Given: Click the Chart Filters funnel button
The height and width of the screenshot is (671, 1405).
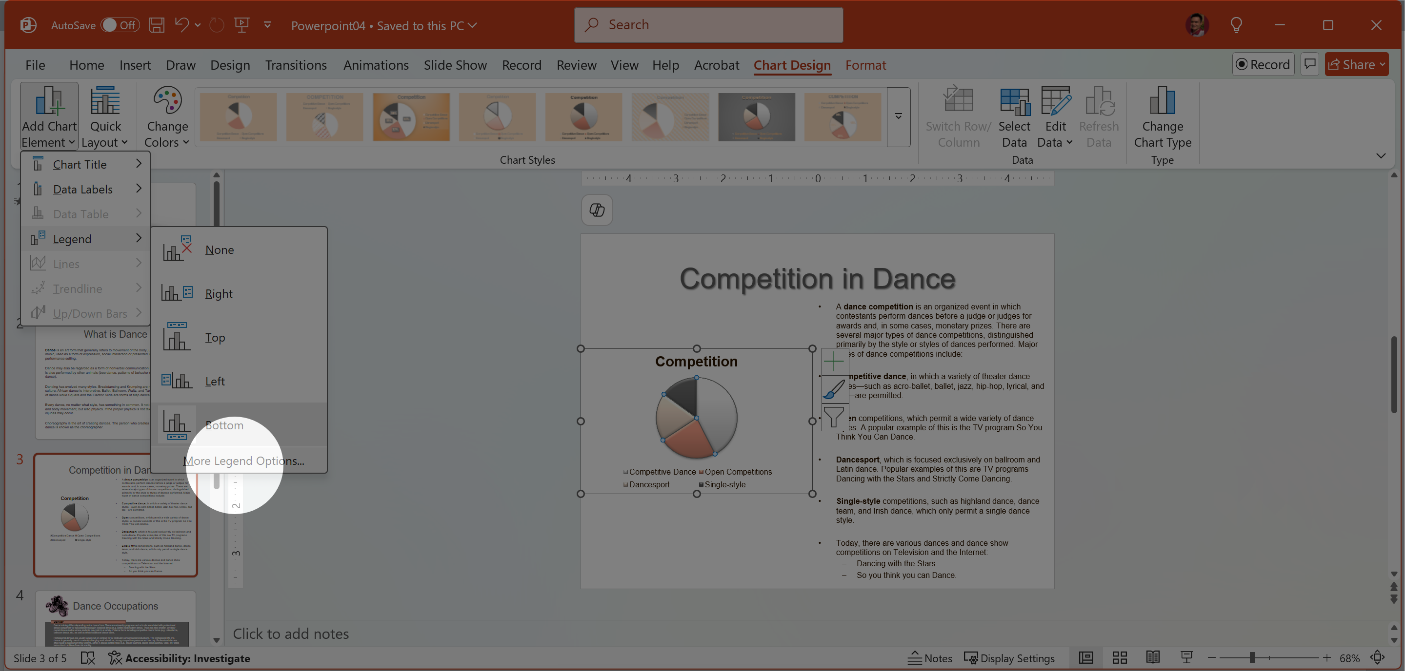Looking at the screenshot, I should click(833, 417).
